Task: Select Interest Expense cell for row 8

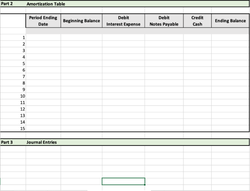Action: [x=123, y=83]
